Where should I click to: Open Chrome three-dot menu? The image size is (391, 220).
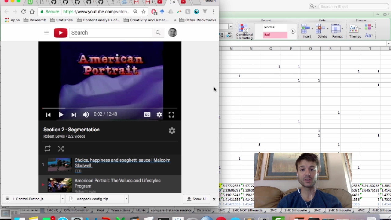[x=214, y=12]
